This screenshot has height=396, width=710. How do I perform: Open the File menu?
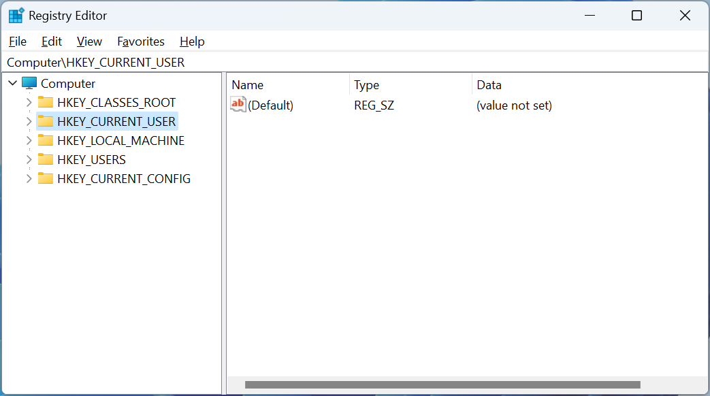click(17, 42)
